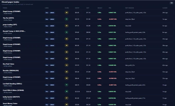Viewport: 175px width, 106px height.
Task: Open Dex link for kuthy huchul ($KUTHY)
Action: click(x=47, y=98)
